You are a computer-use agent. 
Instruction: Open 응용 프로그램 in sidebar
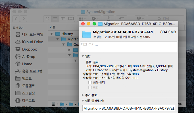pyautogui.click(x=29, y=71)
